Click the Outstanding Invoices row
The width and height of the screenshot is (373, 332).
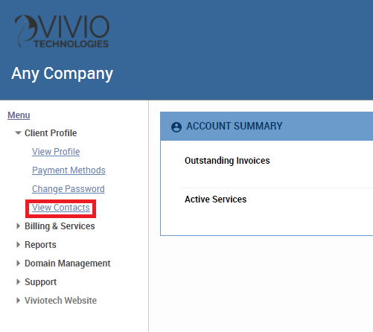[x=277, y=164]
